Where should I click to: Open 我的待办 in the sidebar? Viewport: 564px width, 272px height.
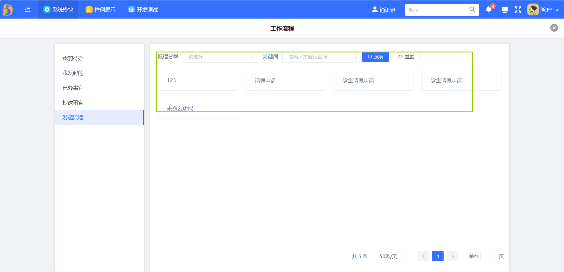99,58
